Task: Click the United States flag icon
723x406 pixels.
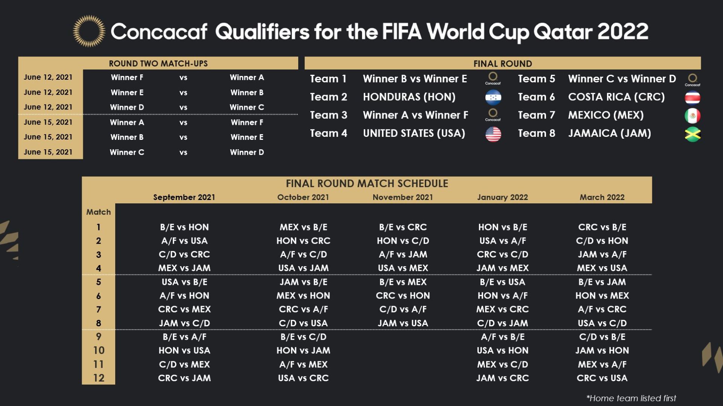Action: tap(493, 134)
